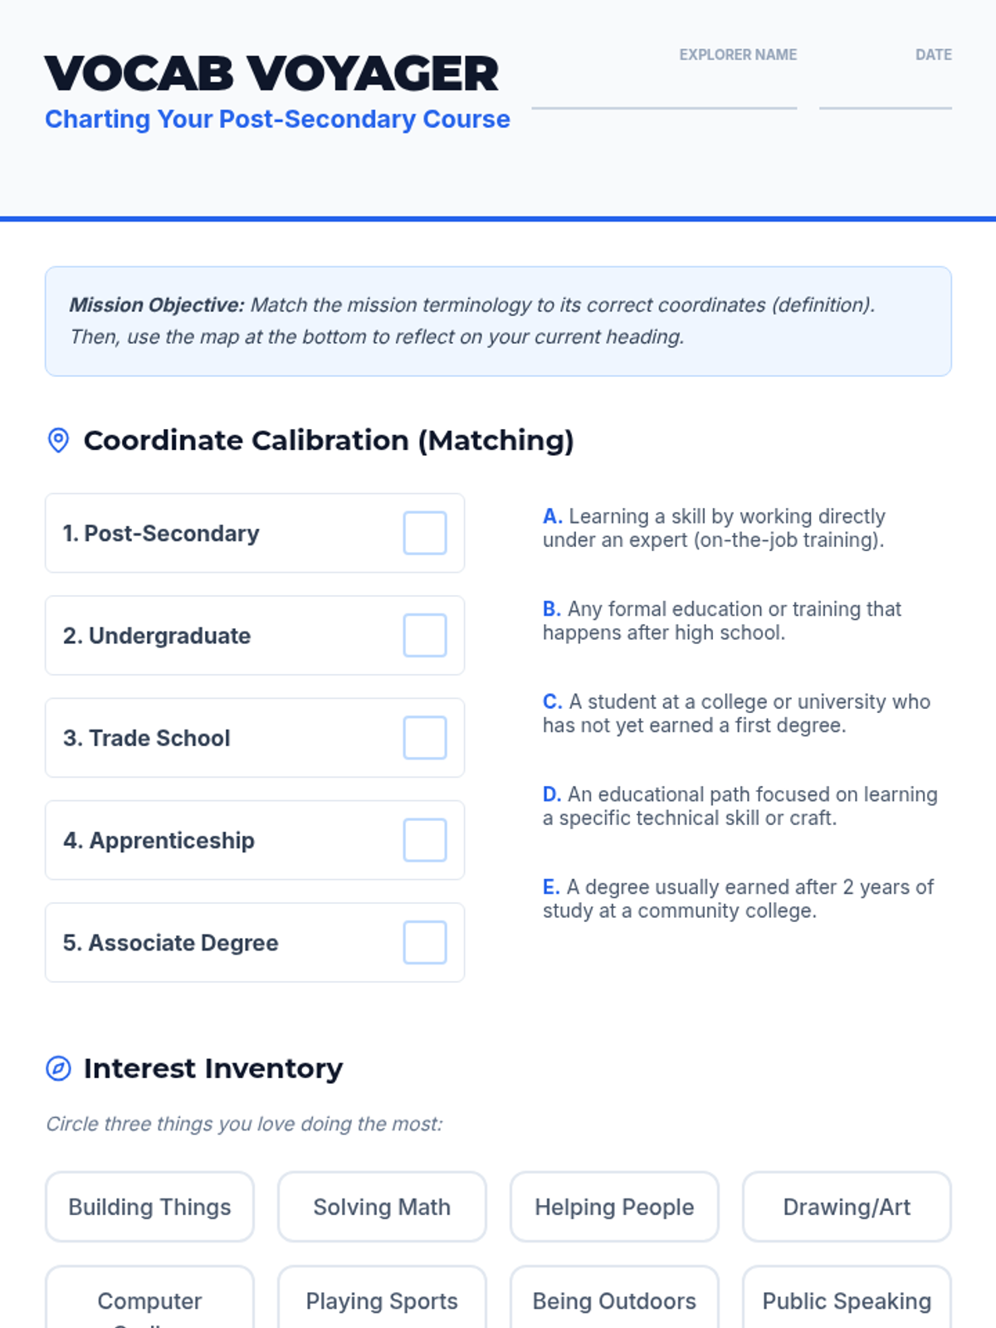
Task: Check the answer box for Apprenticeship
Action: (425, 840)
